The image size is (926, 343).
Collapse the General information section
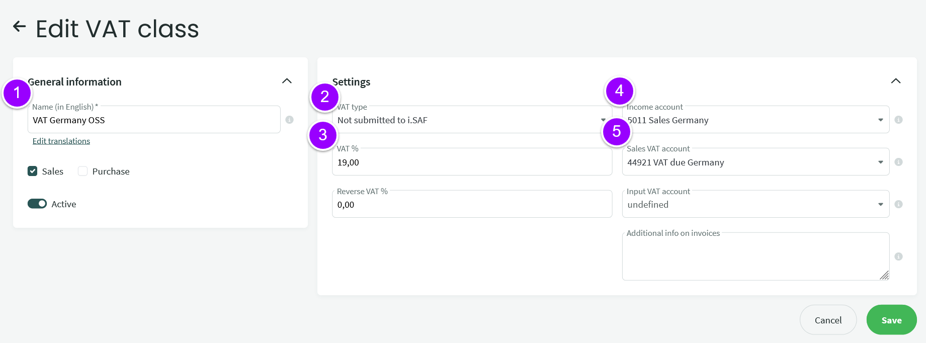287,81
